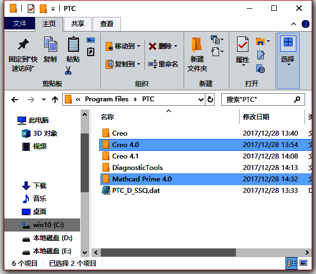The image size is (316, 274).
Task: Click the Forward navigation arrow
Action: click(x=31, y=100)
